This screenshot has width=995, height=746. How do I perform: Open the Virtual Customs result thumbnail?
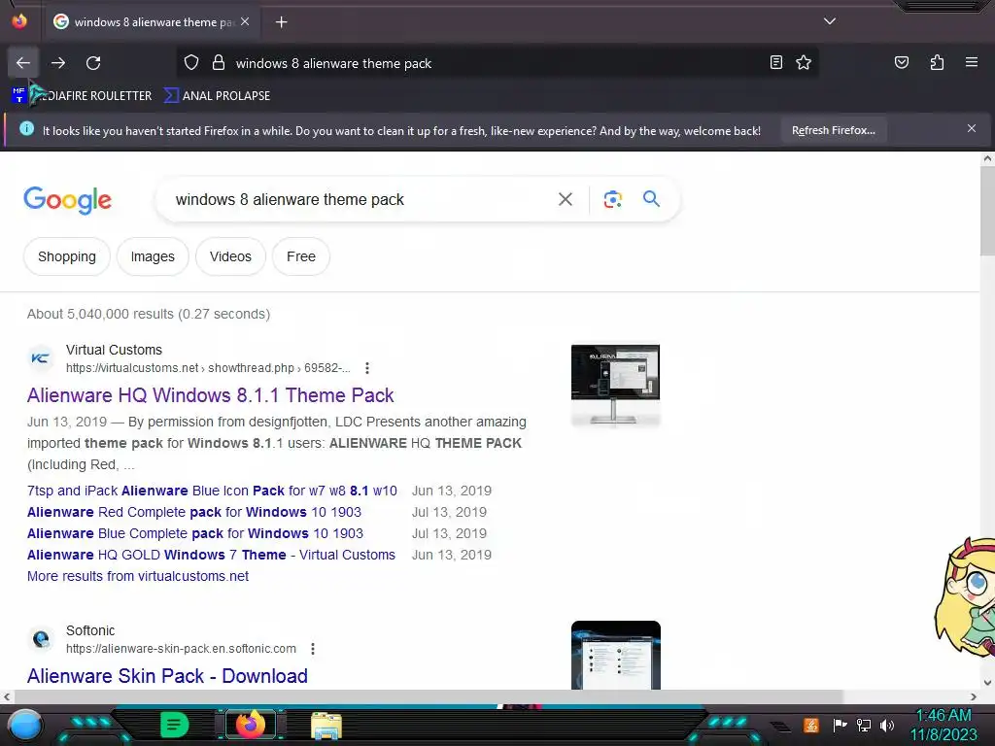[615, 385]
